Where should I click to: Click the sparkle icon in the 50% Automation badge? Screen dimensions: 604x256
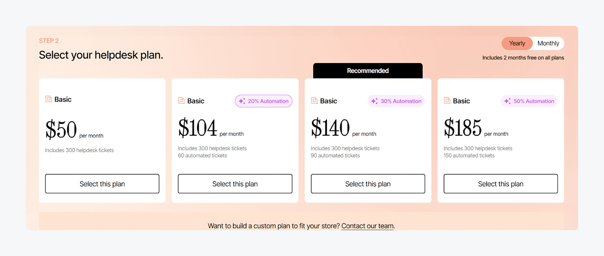(507, 101)
